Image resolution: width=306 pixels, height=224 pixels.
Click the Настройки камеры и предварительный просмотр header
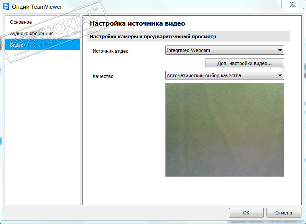[x=153, y=37]
